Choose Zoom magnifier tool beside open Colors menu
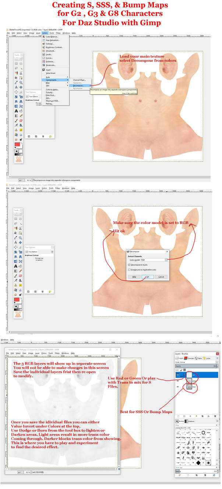 (x=21, y=83)
